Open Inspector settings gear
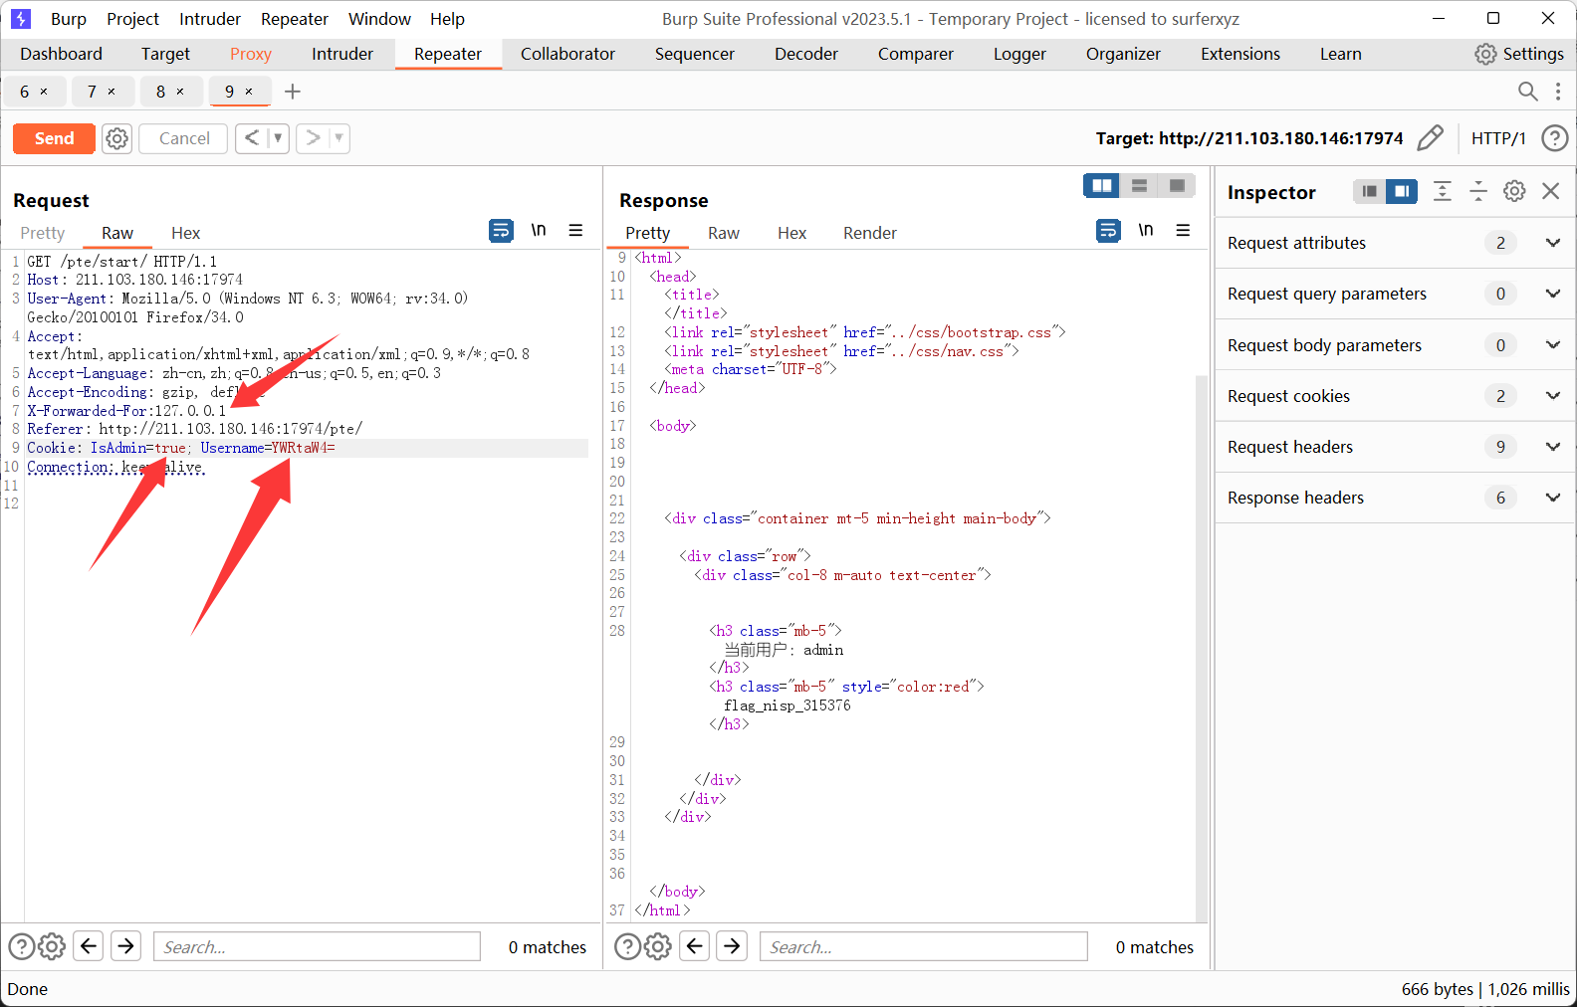The width and height of the screenshot is (1577, 1007). click(x=1514, y=191)
